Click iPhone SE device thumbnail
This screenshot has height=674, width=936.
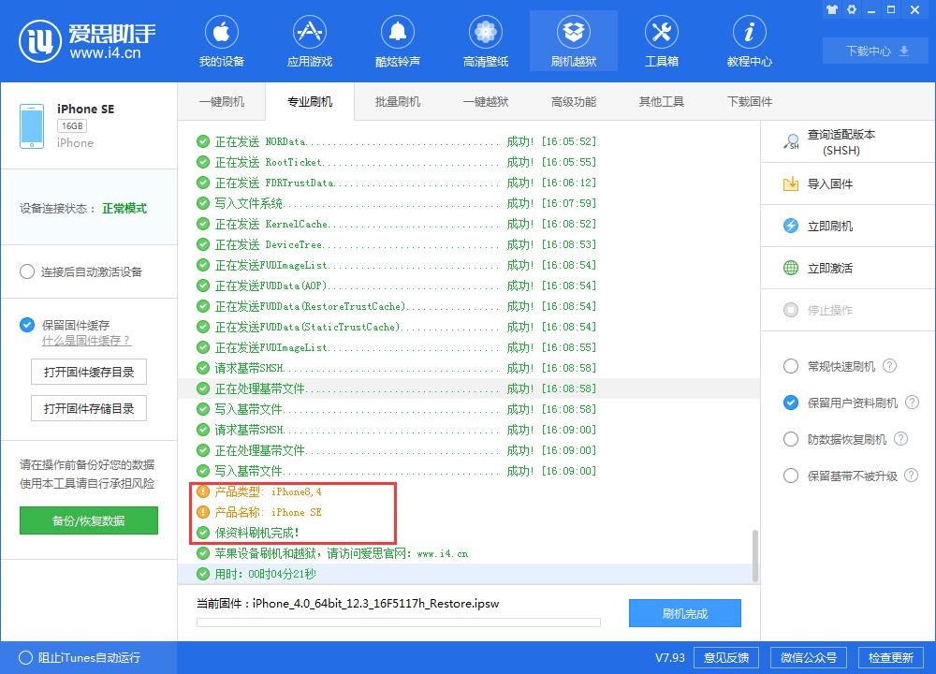[32, 126]
